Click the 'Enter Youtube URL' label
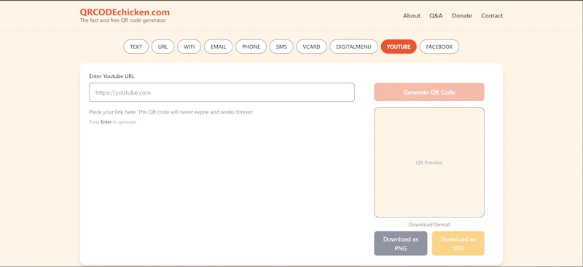 (111, 76)
